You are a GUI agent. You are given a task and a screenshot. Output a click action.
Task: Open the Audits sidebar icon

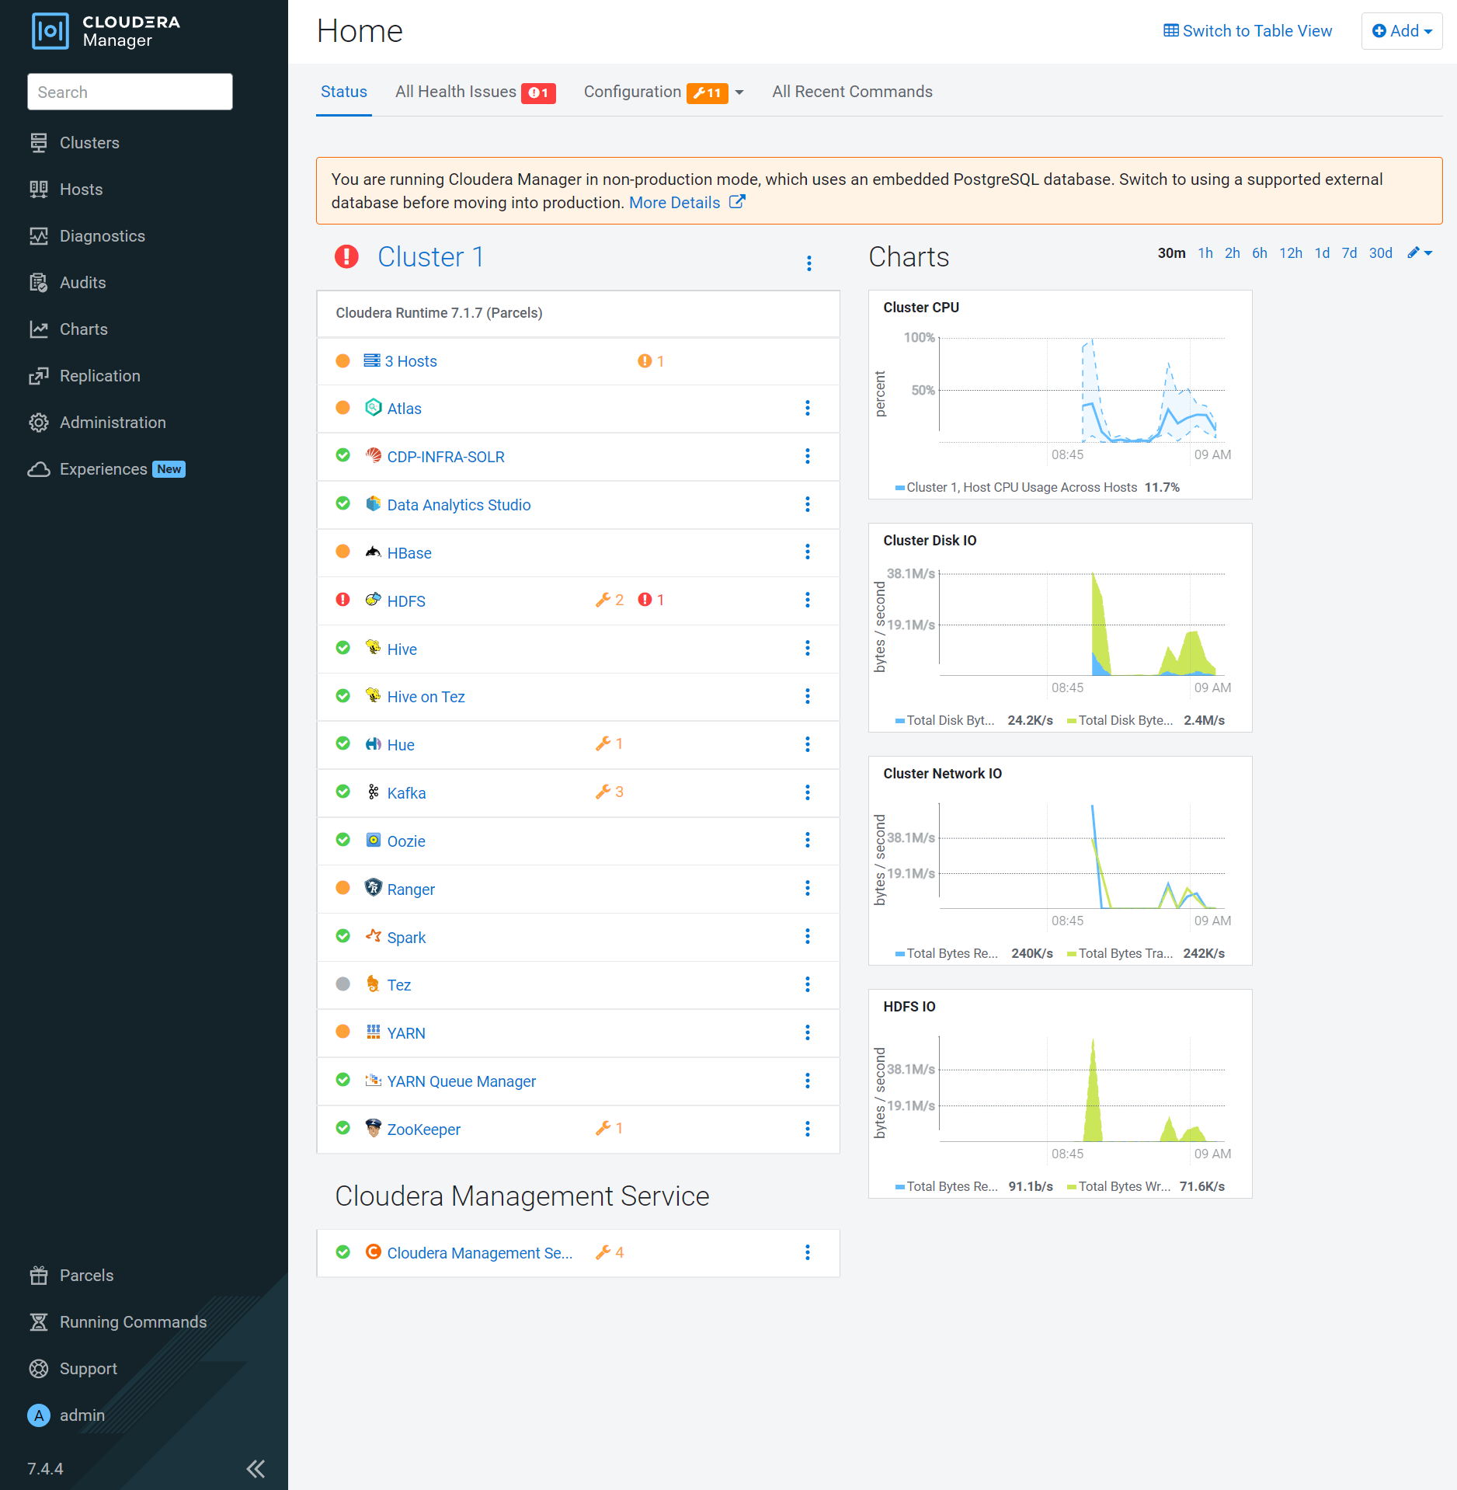[x=39, y=283]
